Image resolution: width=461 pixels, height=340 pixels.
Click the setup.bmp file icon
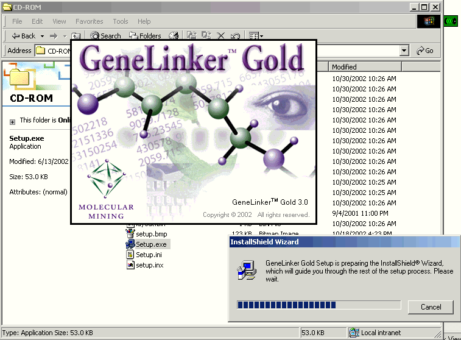130,233
